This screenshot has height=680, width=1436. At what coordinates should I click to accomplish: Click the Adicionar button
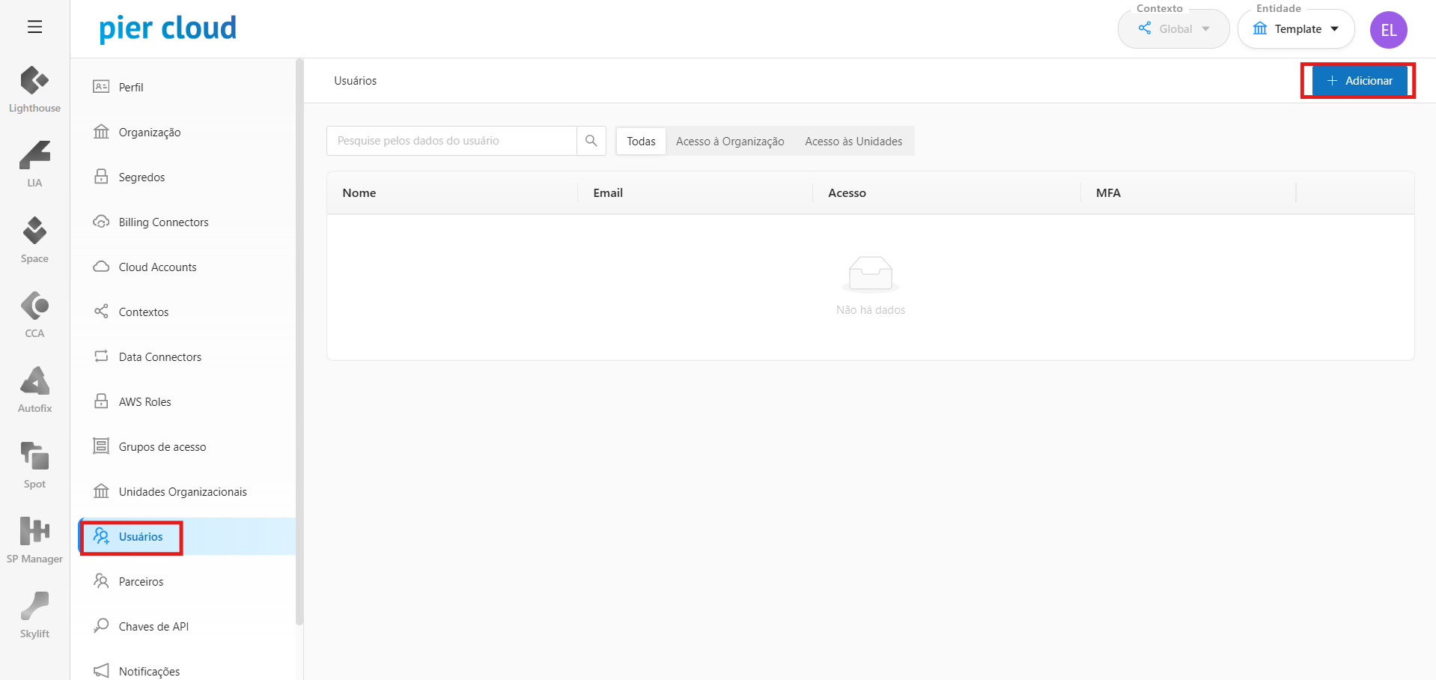1359,81
